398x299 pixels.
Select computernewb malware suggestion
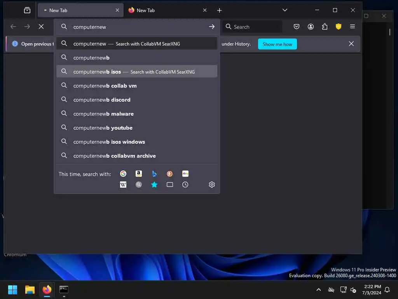[x=136, y=114]
